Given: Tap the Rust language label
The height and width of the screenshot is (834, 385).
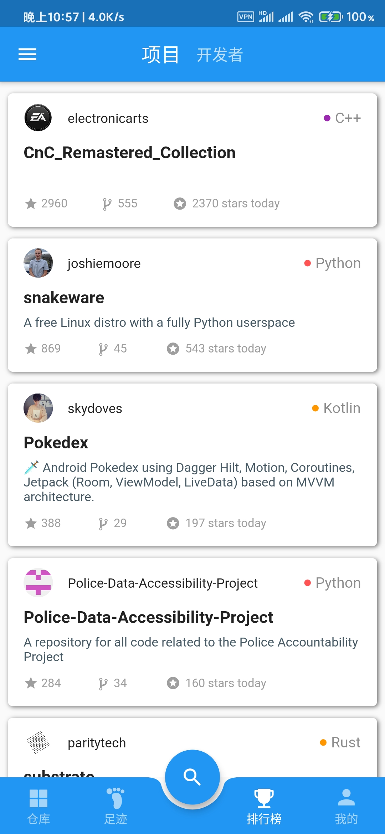Looking at the screenshot, I should pos(346,742).
